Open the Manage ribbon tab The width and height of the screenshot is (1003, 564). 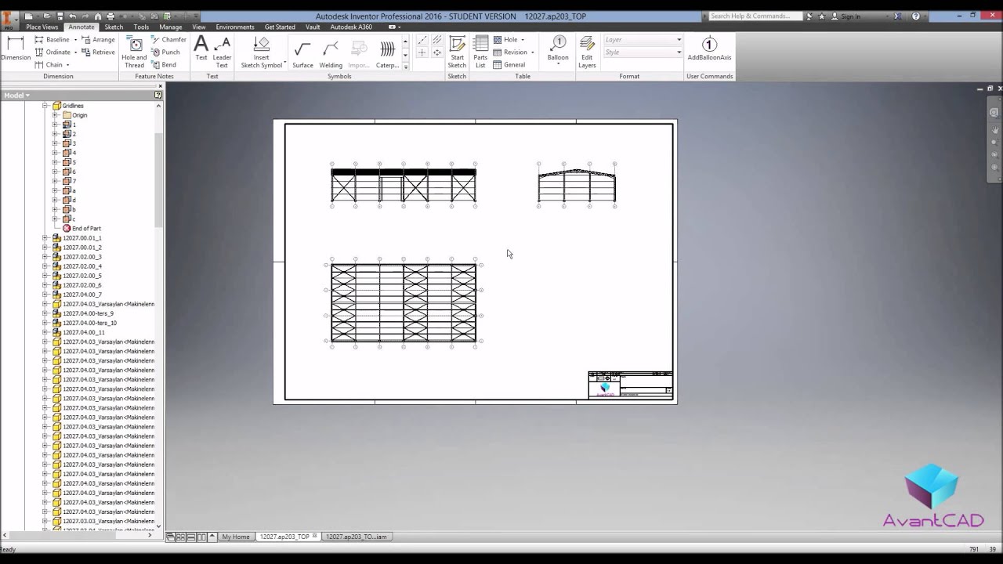pos(170,27)
